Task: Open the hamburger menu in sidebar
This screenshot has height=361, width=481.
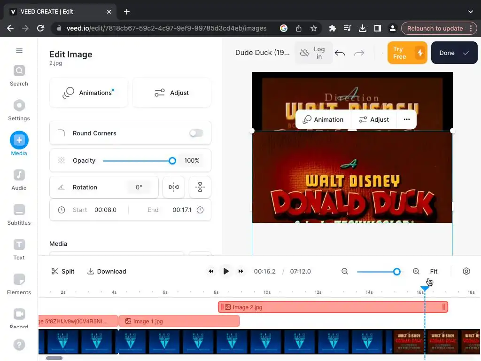Action: click(19, 51)
